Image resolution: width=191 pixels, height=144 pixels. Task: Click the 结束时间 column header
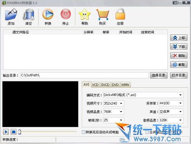click(x=147, y=32)
